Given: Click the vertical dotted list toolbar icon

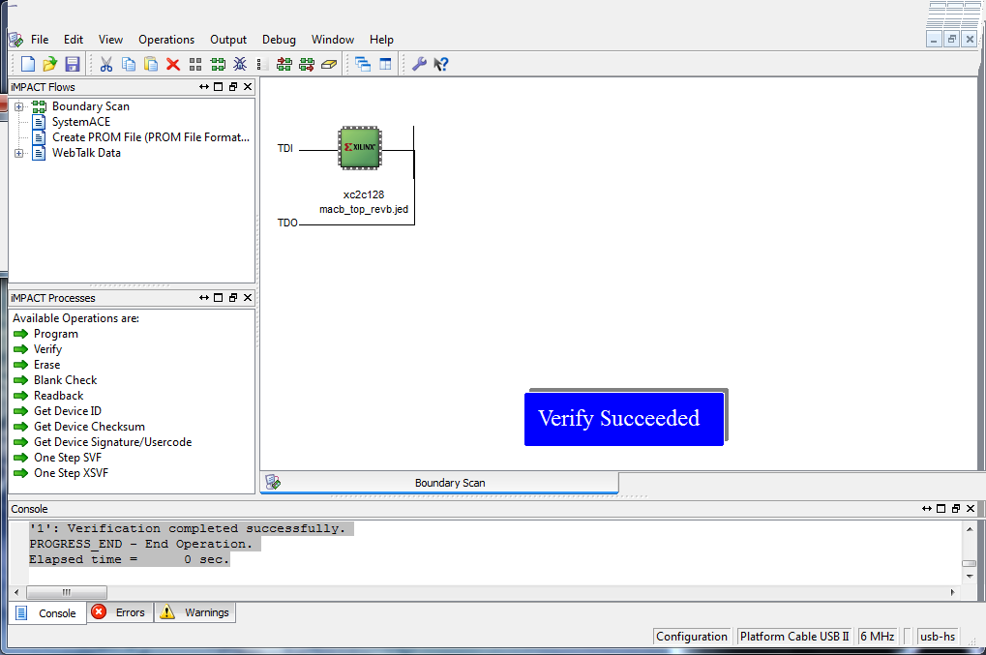Looking at the screenshot, I should click(x=259, y=64).
